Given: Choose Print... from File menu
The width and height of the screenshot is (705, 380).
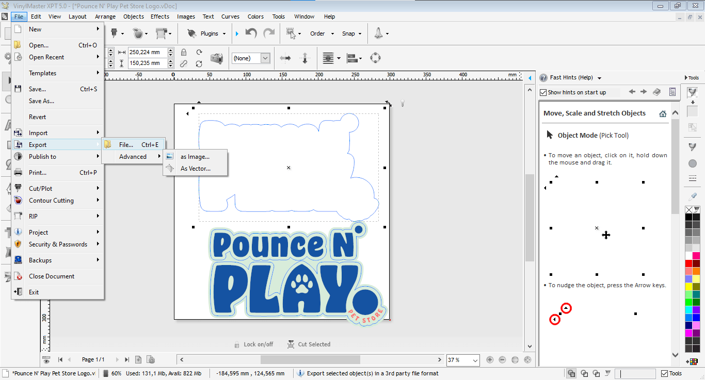Looking at the screenshot, I should pos(58,173).
